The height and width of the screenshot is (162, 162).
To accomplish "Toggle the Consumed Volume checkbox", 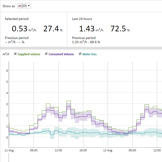I will coord(46,54).
